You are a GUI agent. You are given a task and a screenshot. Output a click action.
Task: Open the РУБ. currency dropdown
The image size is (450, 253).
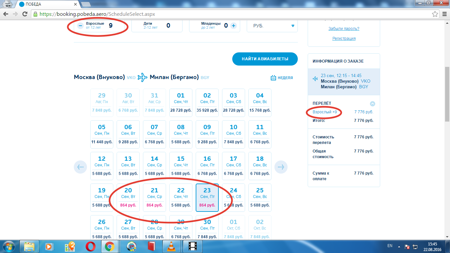coord(272,26)
